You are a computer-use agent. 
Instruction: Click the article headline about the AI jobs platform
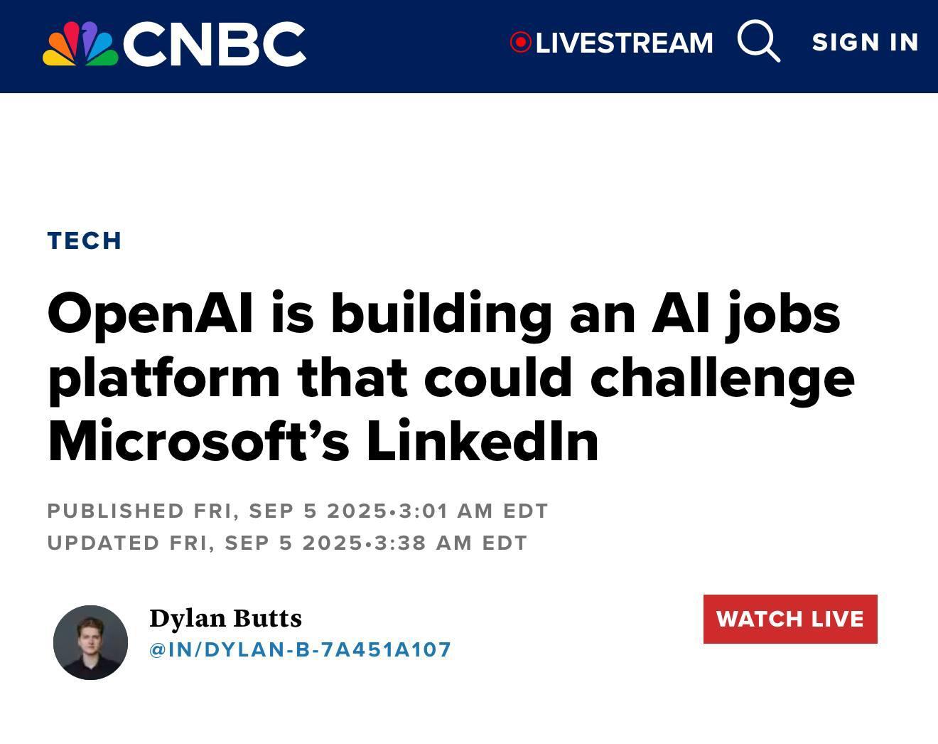(451, 376)
